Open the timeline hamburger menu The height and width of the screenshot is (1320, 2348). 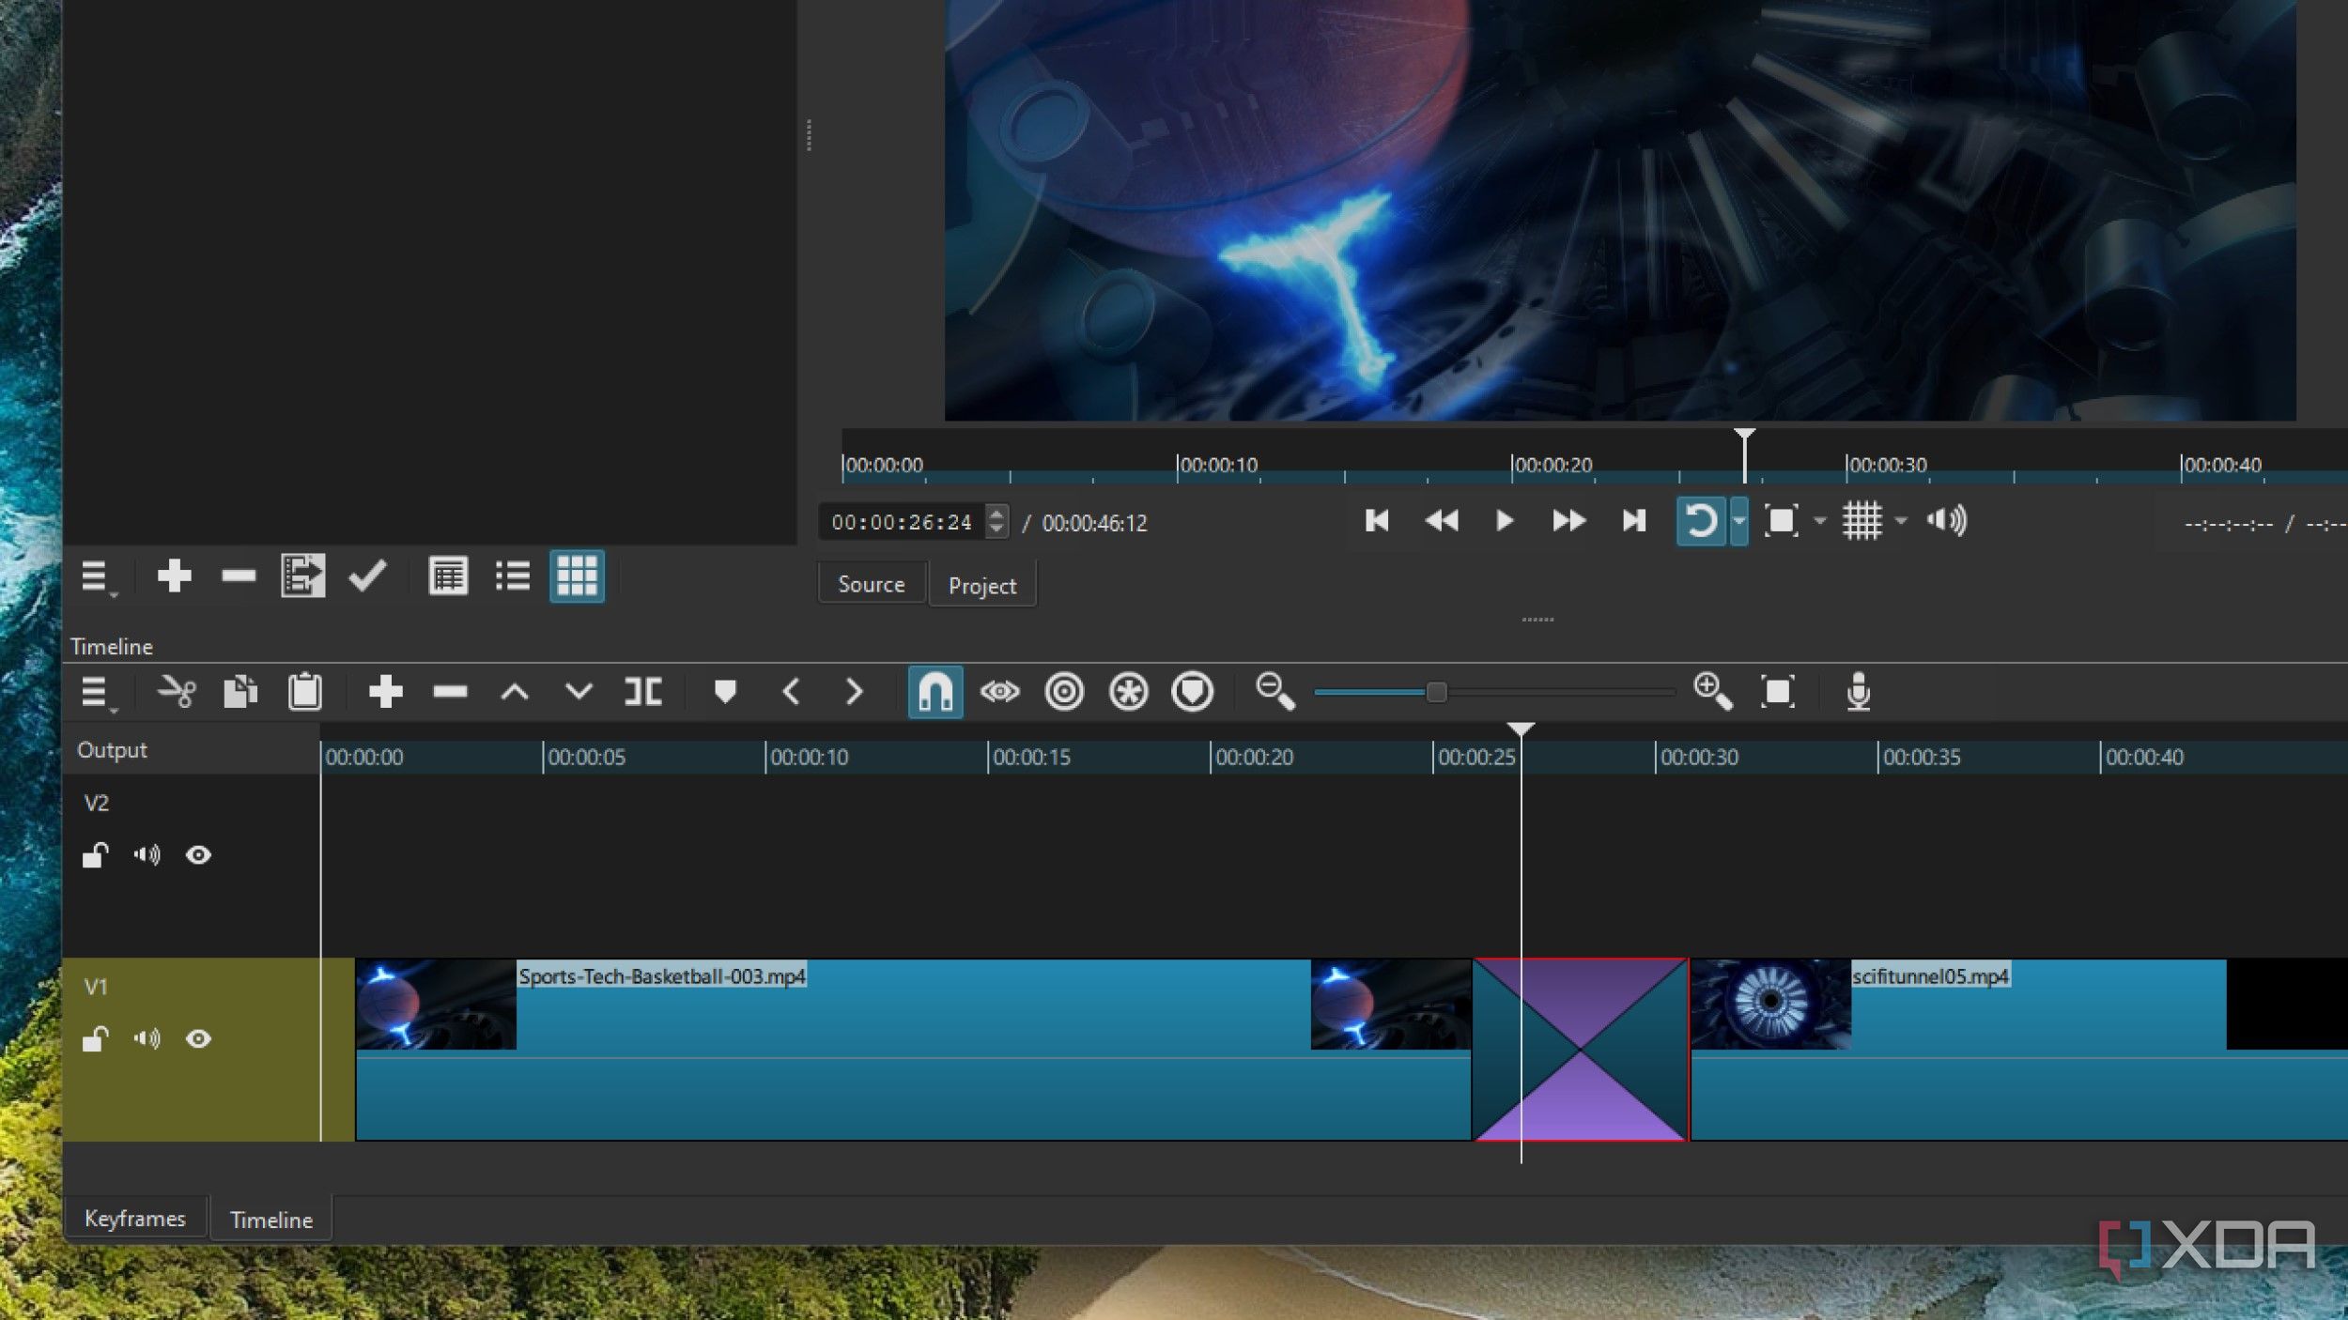(98, 693)
